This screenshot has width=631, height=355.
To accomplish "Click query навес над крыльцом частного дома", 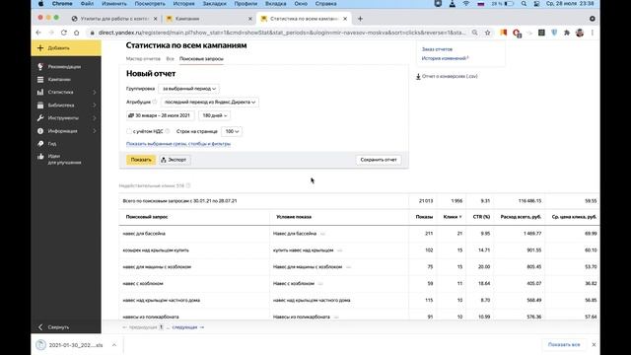I will (x=161, y=300).
